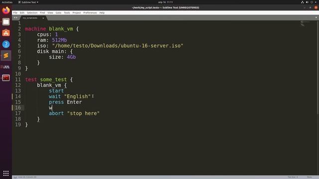Show Applications grid
Image resolution: width=319 pixels, height=179 pixels.
click(x=6, y=173)
